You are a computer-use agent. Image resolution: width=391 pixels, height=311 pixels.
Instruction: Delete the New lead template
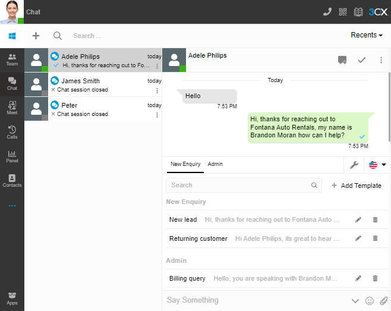point(375,219)
